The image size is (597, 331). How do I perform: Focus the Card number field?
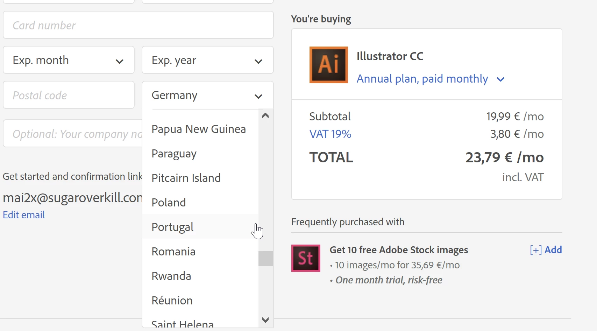[138, 25]
